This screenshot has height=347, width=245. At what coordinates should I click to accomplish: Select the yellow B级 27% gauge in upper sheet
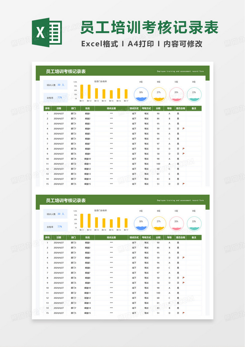(159, 95)
